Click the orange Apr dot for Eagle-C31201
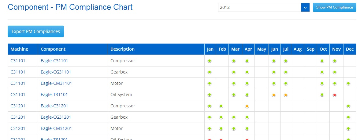The image size is (360, 140). coord(247,106)
